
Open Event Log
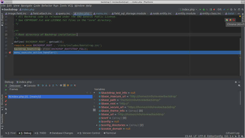(x=233, y=133)
